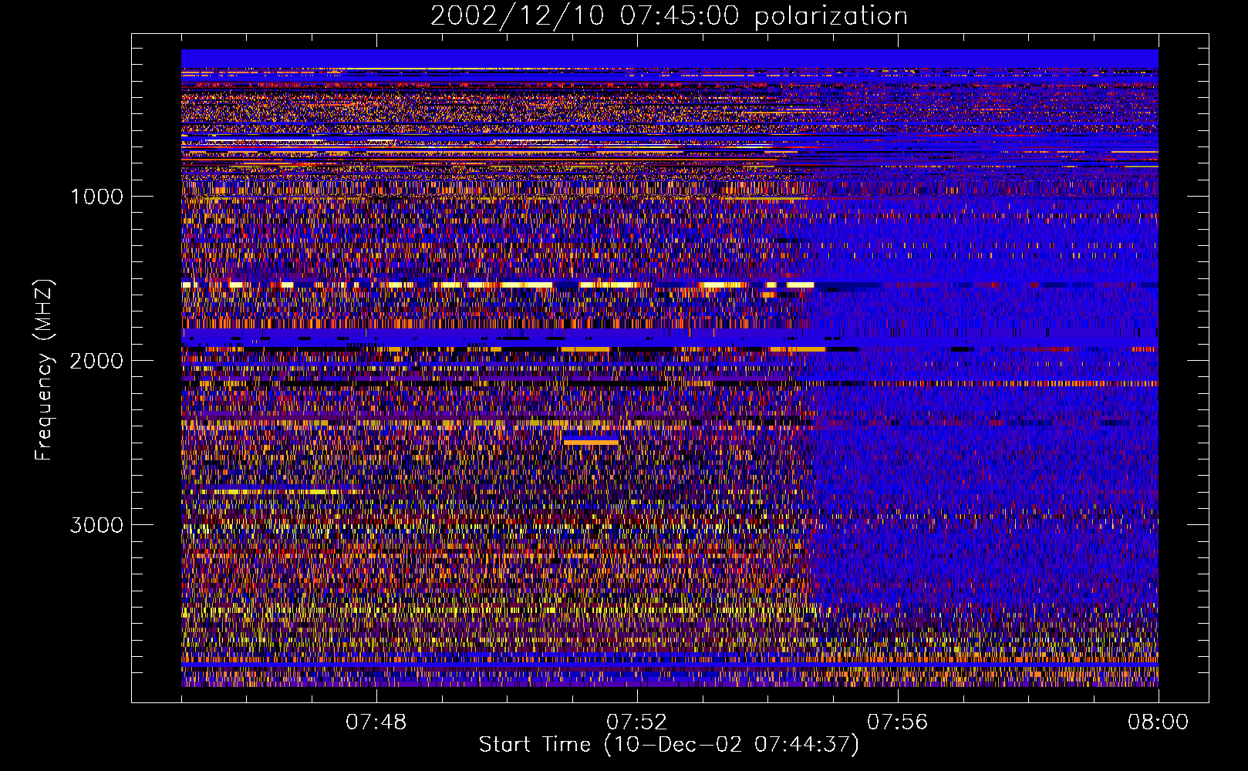The image size is (1248, 771).
Task: Select the 3000 frequency axis label
Action: 96,525
